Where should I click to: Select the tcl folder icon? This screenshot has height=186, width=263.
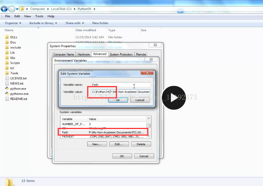[7, 68]
